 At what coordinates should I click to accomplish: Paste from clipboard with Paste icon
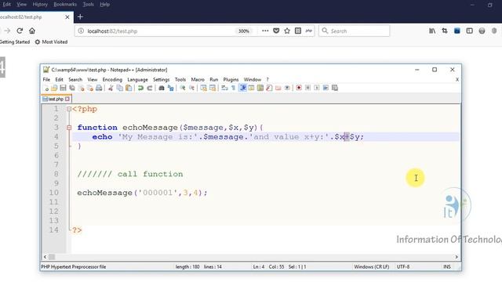pyautogui.click(x=129, y=88)
